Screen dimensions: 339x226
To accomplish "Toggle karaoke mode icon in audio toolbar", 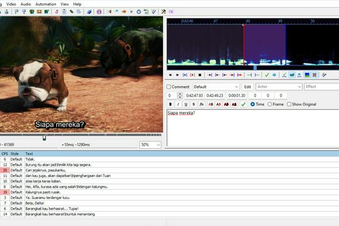I will click(324, 75).
